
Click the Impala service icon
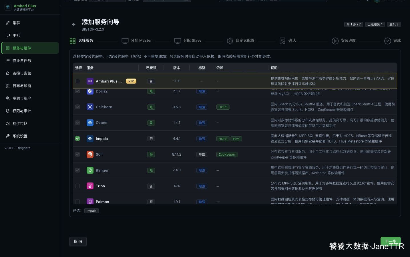(90, 138)
